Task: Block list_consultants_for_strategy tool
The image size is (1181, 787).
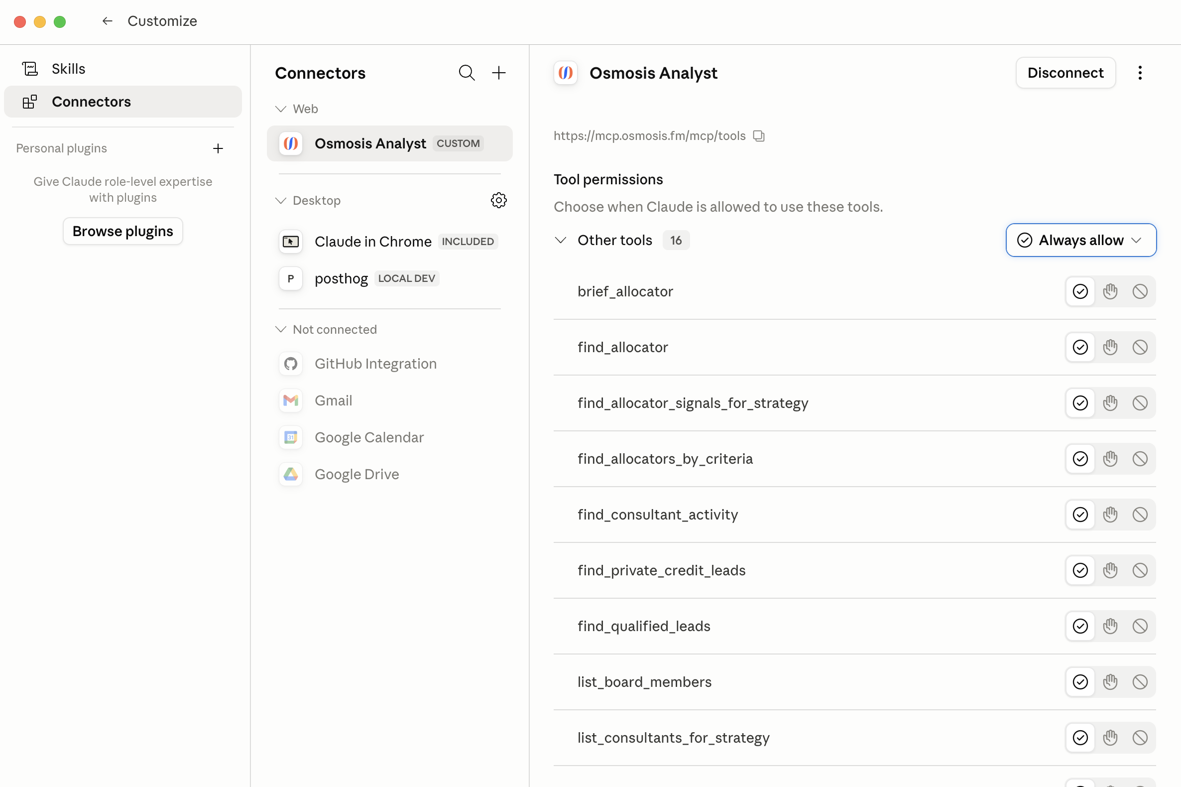Action: click(1140, 737)
